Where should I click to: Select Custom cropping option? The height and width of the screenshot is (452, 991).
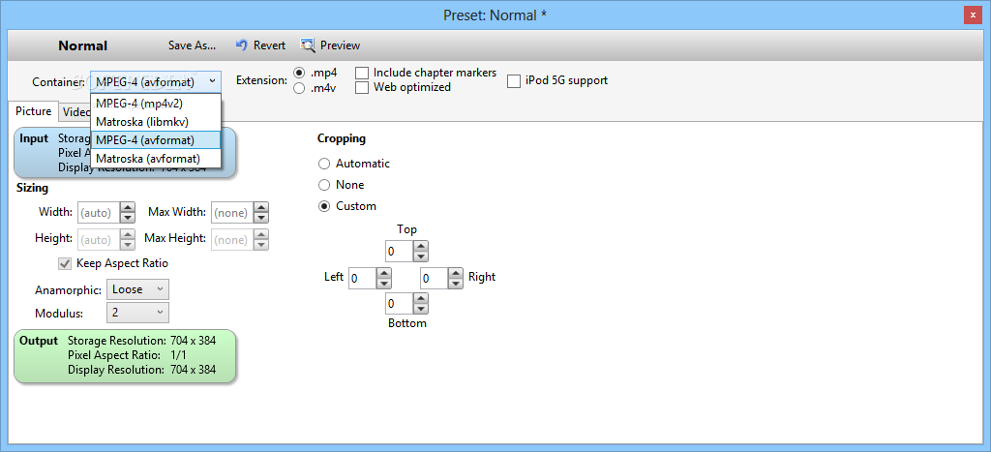coord(324,207)
